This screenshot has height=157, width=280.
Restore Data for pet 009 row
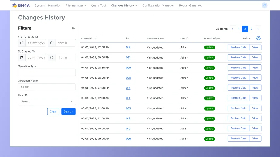(x=238, y=67)
